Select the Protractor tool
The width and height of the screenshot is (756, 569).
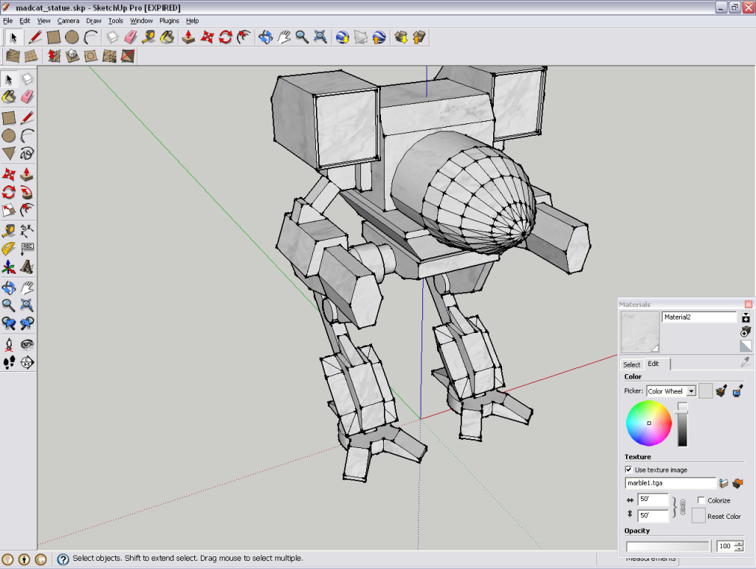9,249
